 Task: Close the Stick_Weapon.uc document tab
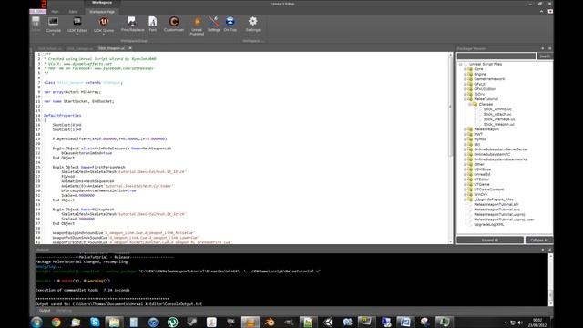pyautogui.click(x=130, y=48)
